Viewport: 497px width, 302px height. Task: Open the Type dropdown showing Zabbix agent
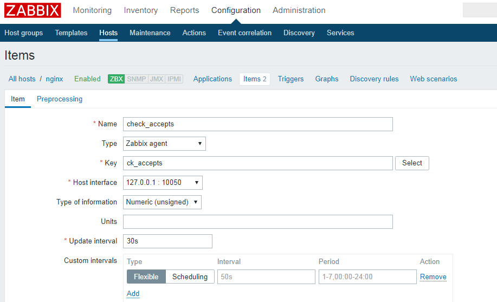[x=164, y=144]
